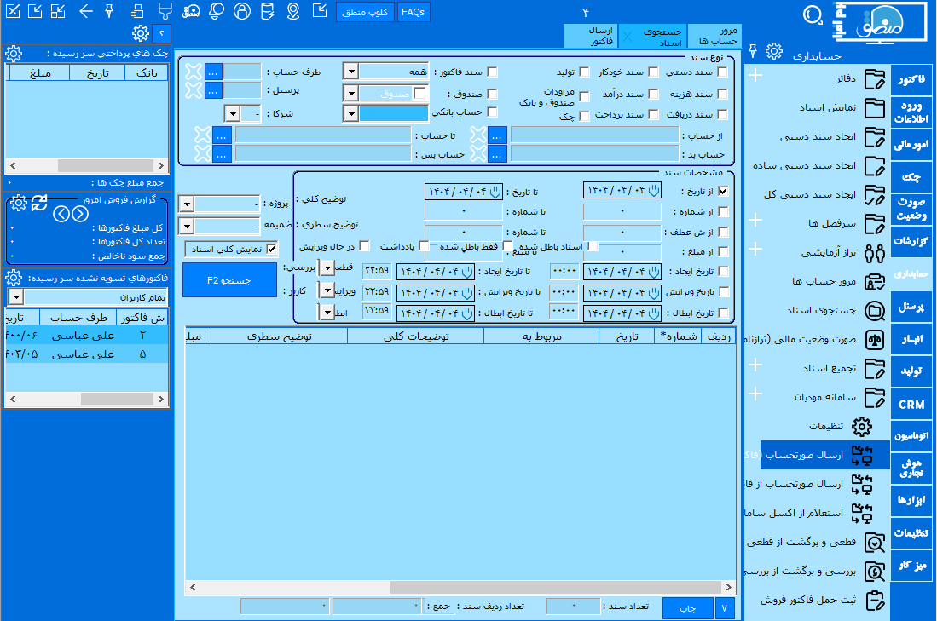Check the سند دریافت checkbox
The height and width of the screenshot is (621, 937).
pos(722,115)
